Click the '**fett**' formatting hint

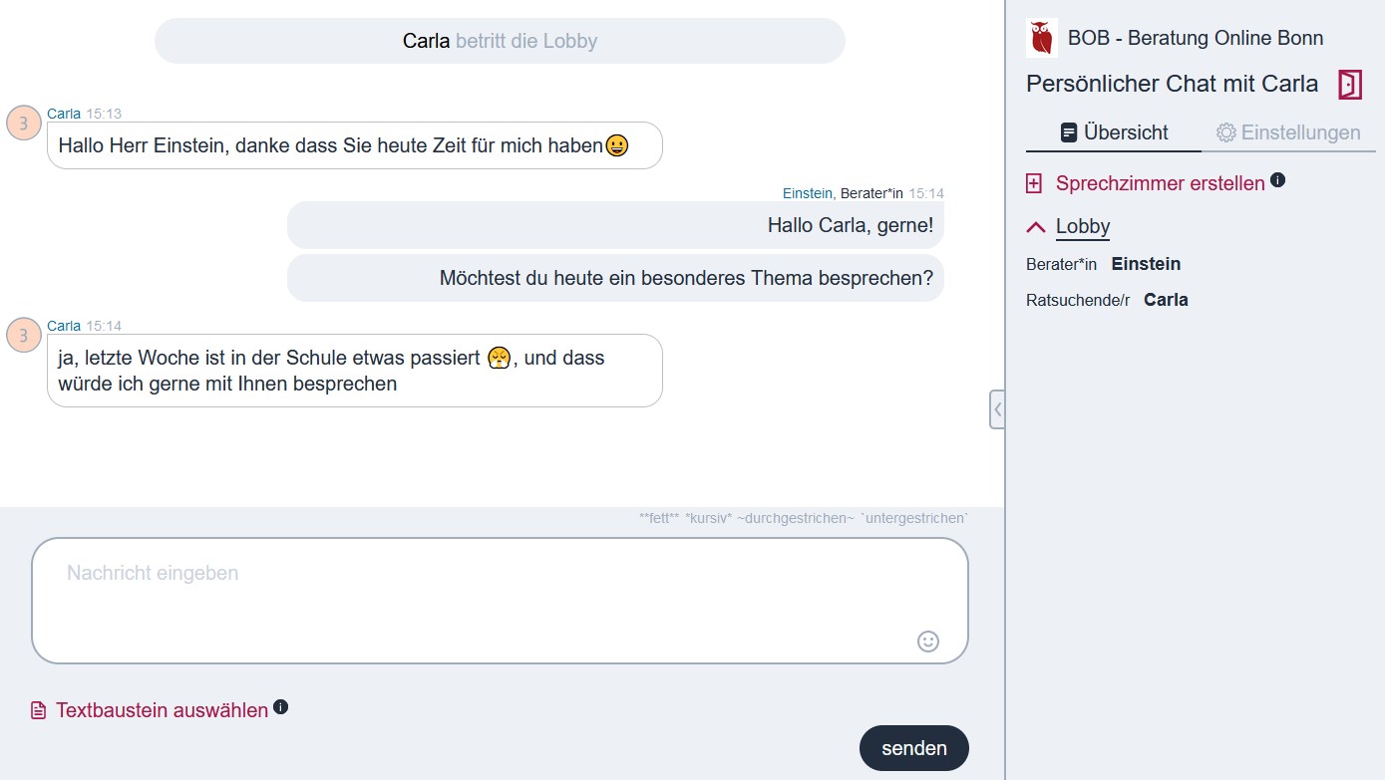tap(659, 518)
